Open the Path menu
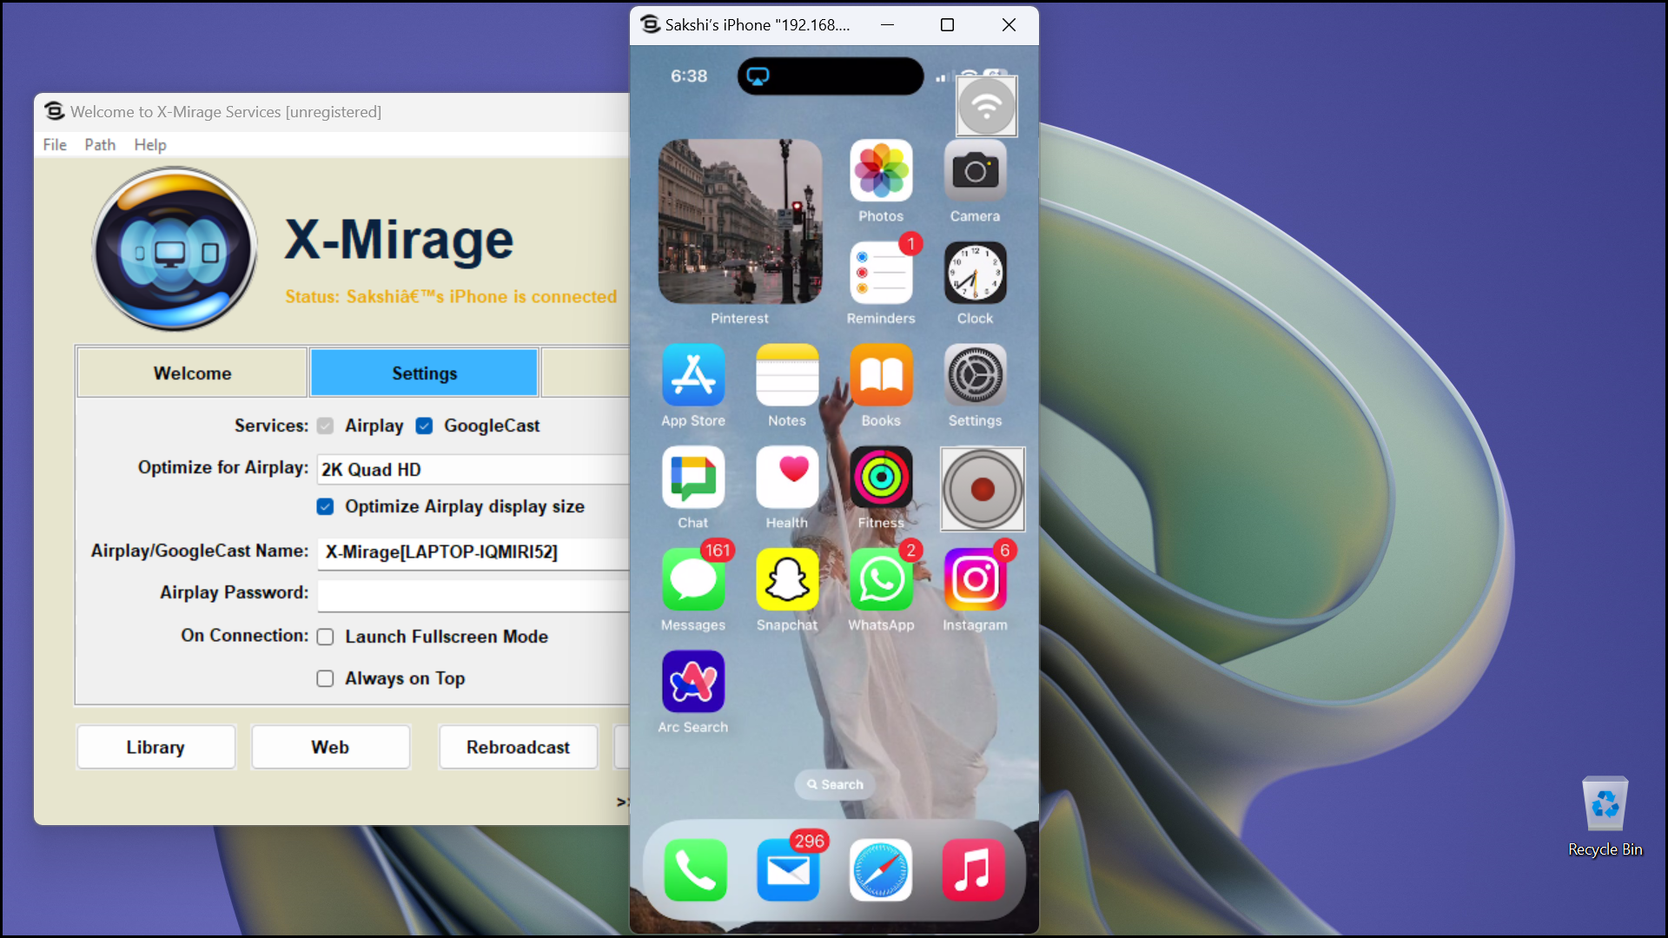This screenshot has height=938, width=1668. coord(100,145)
